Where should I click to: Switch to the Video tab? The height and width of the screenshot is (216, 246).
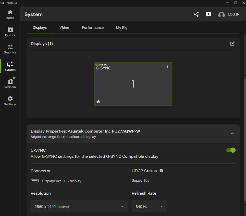click(64, 27)
